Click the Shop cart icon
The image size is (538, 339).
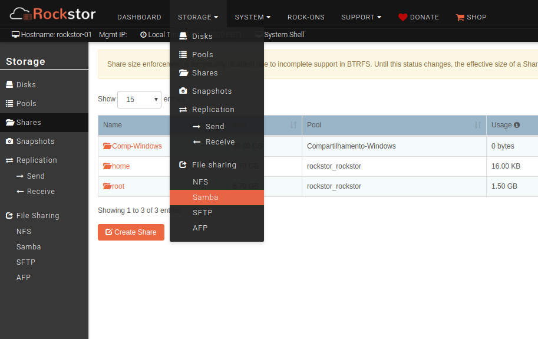click(x=460, y=18)
